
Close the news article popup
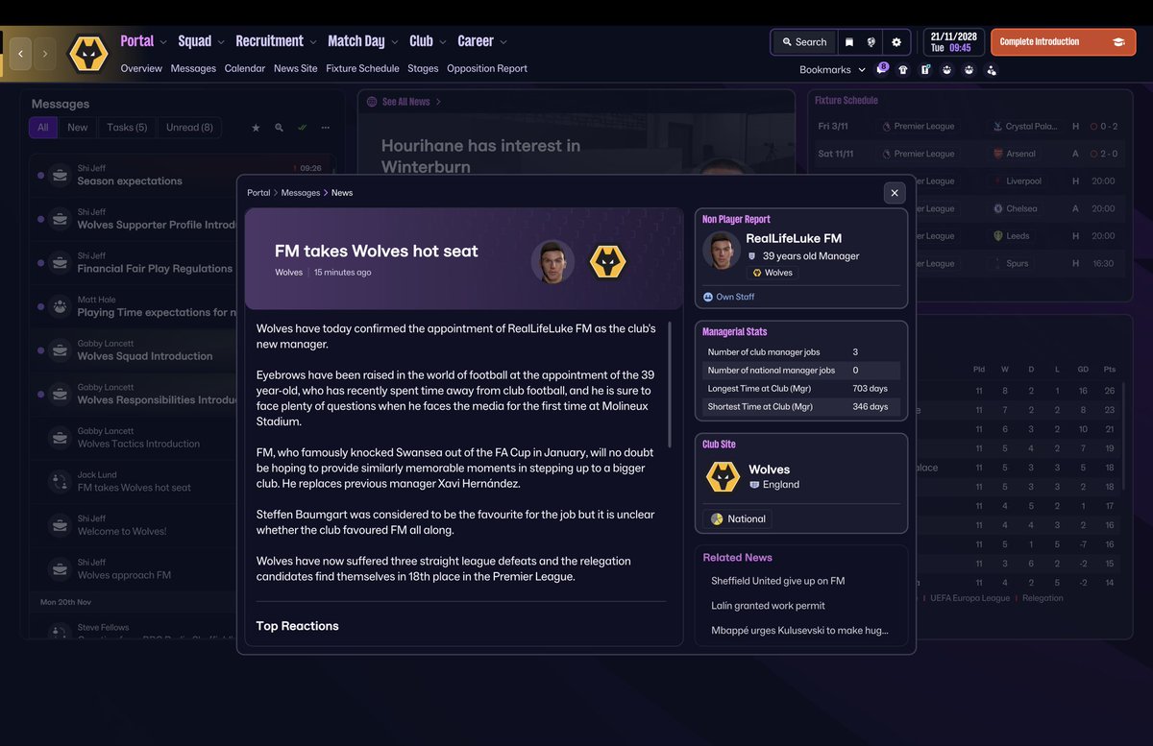895,193
